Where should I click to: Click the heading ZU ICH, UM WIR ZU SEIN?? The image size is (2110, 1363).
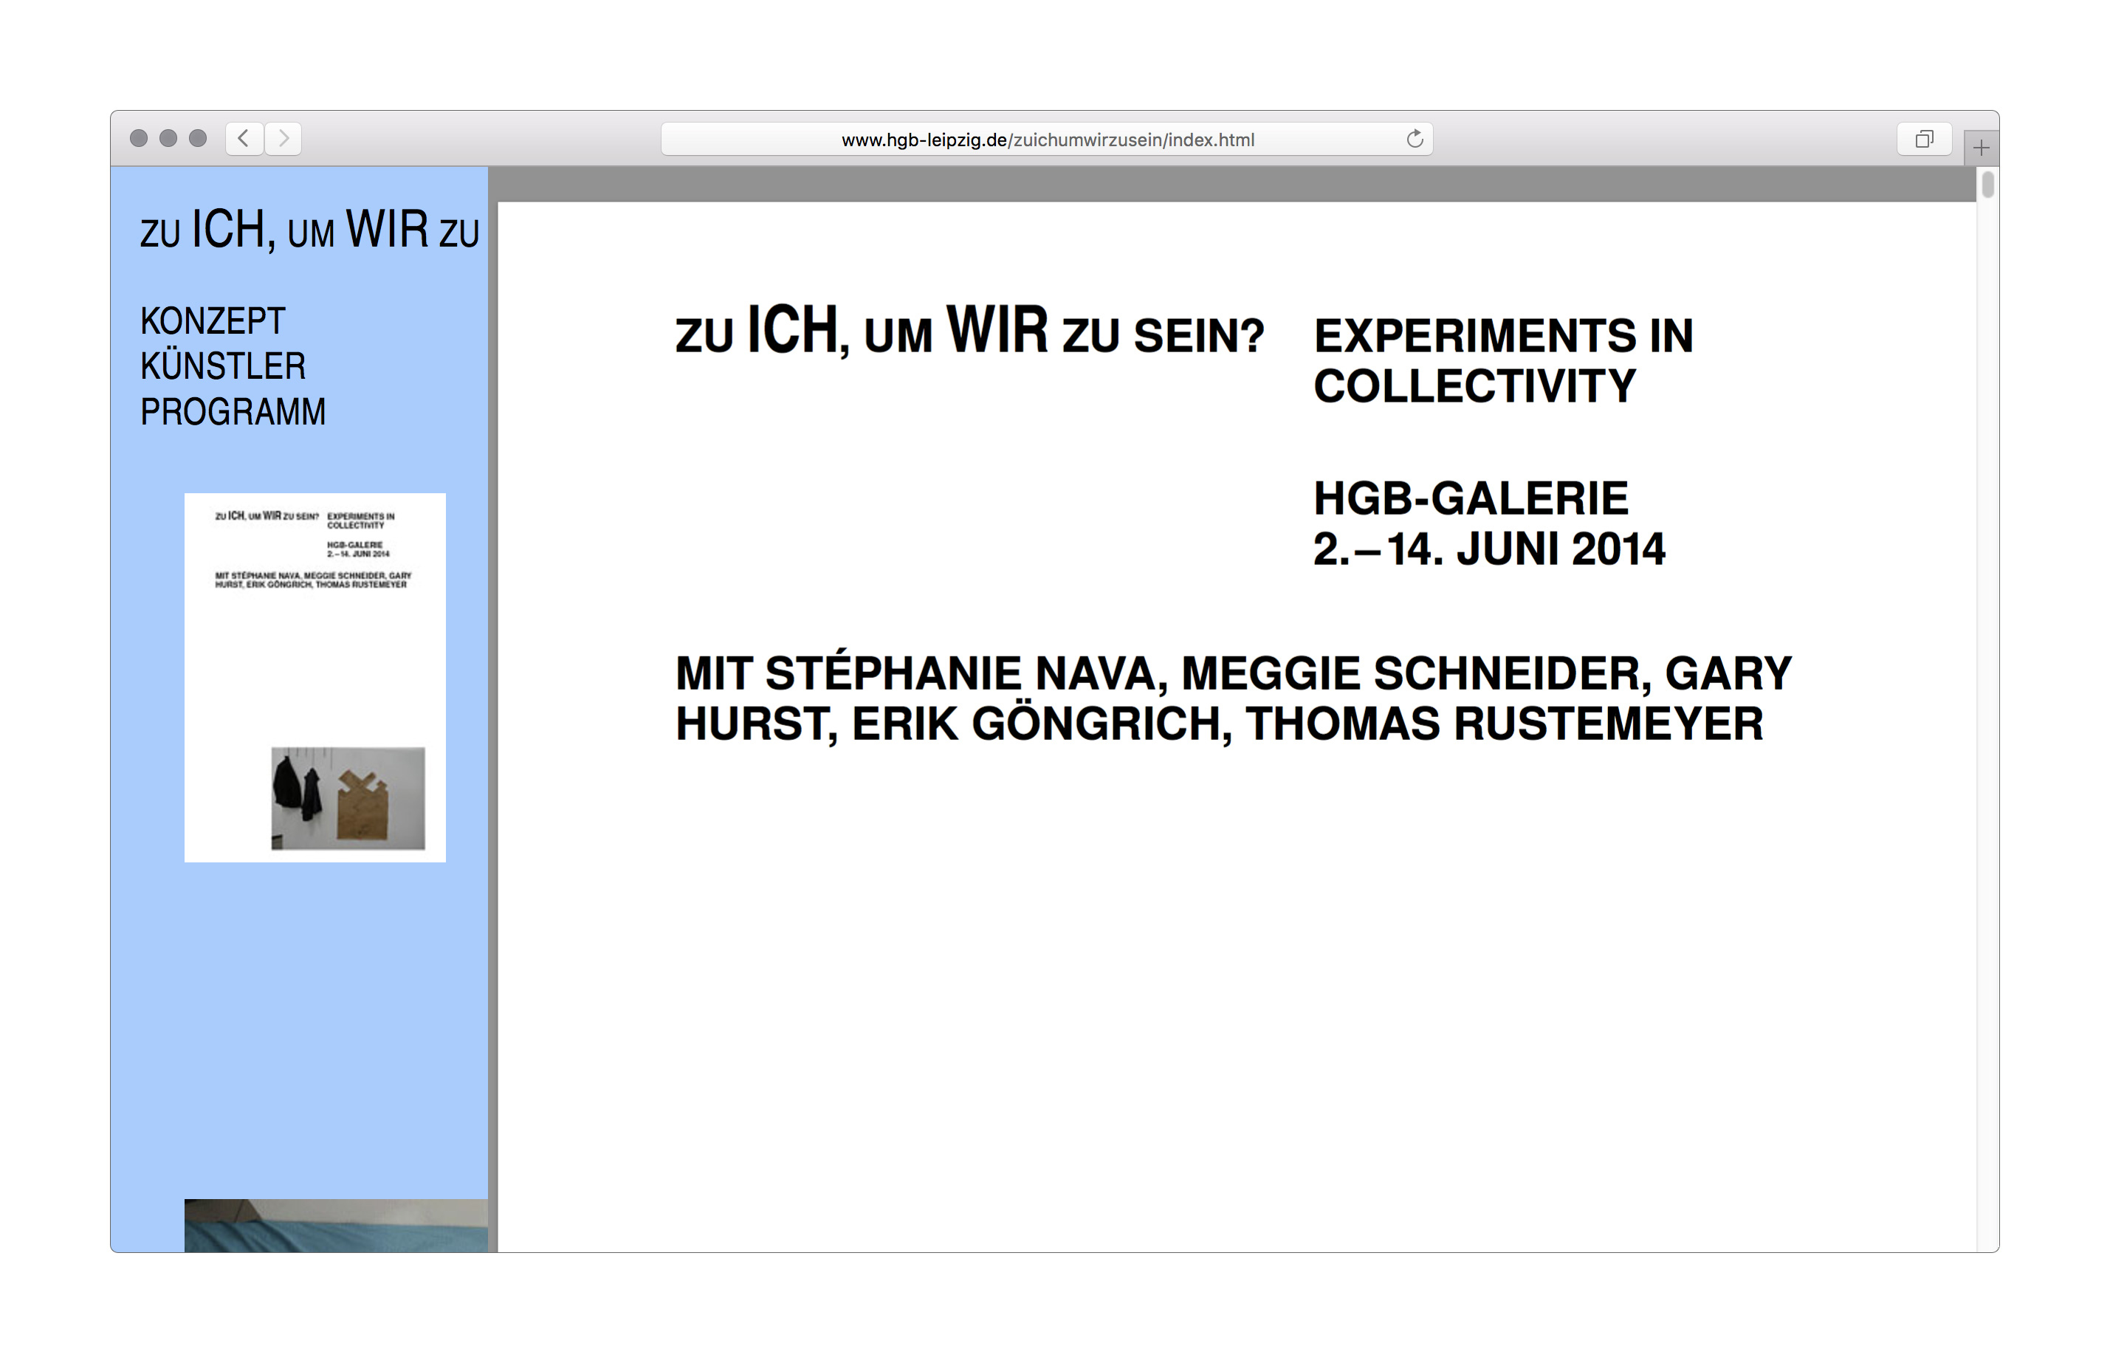click(969, 330)
